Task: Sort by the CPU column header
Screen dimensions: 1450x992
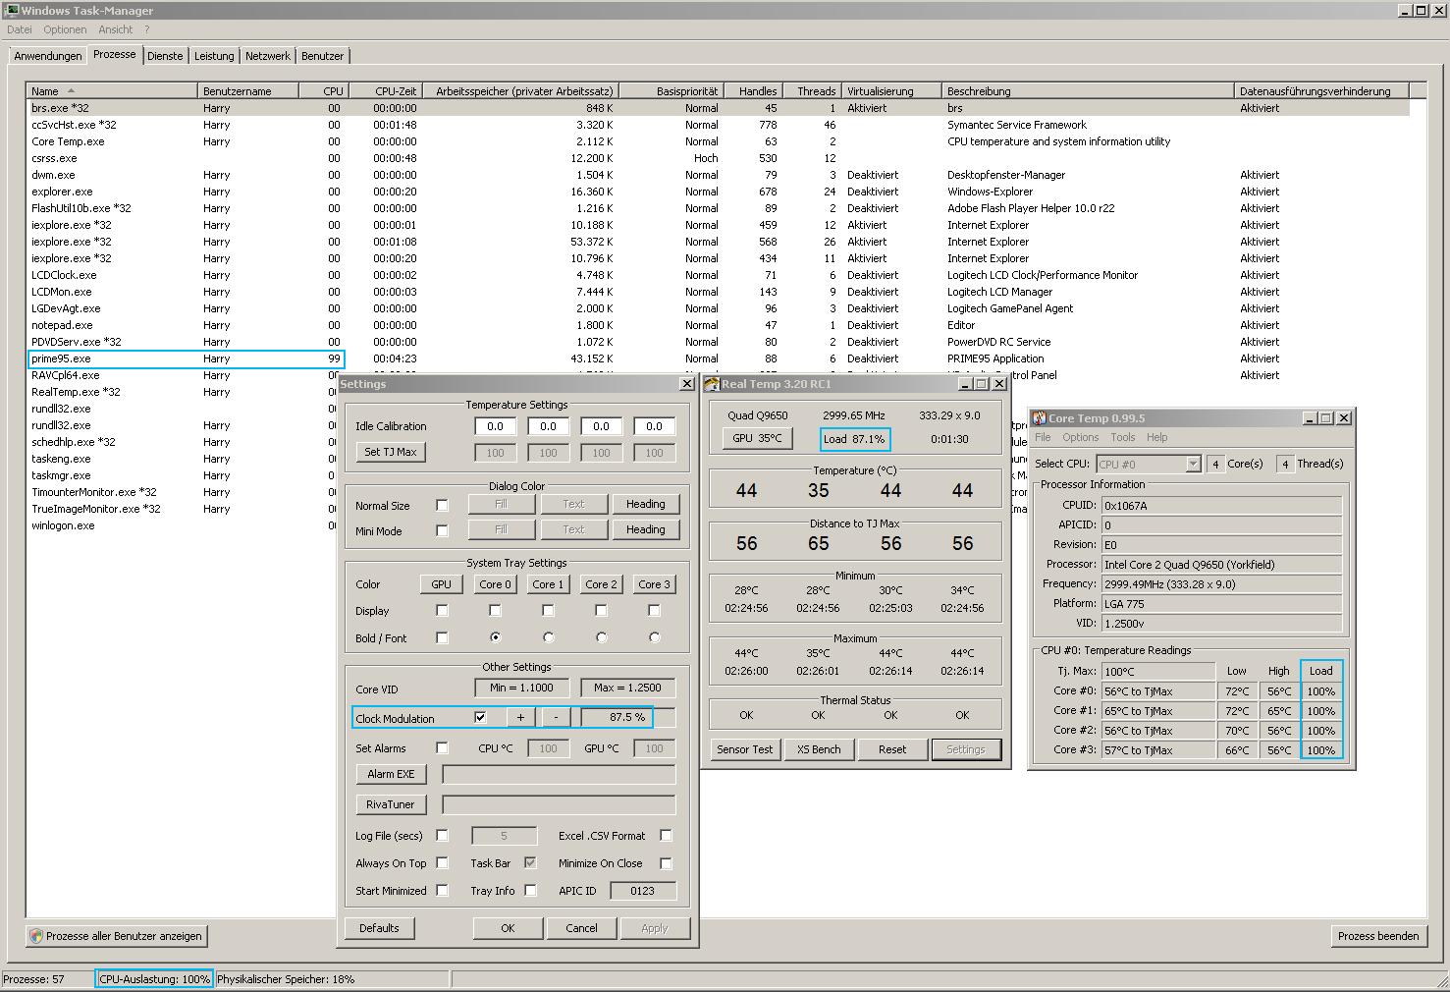Action: (324, 91)
